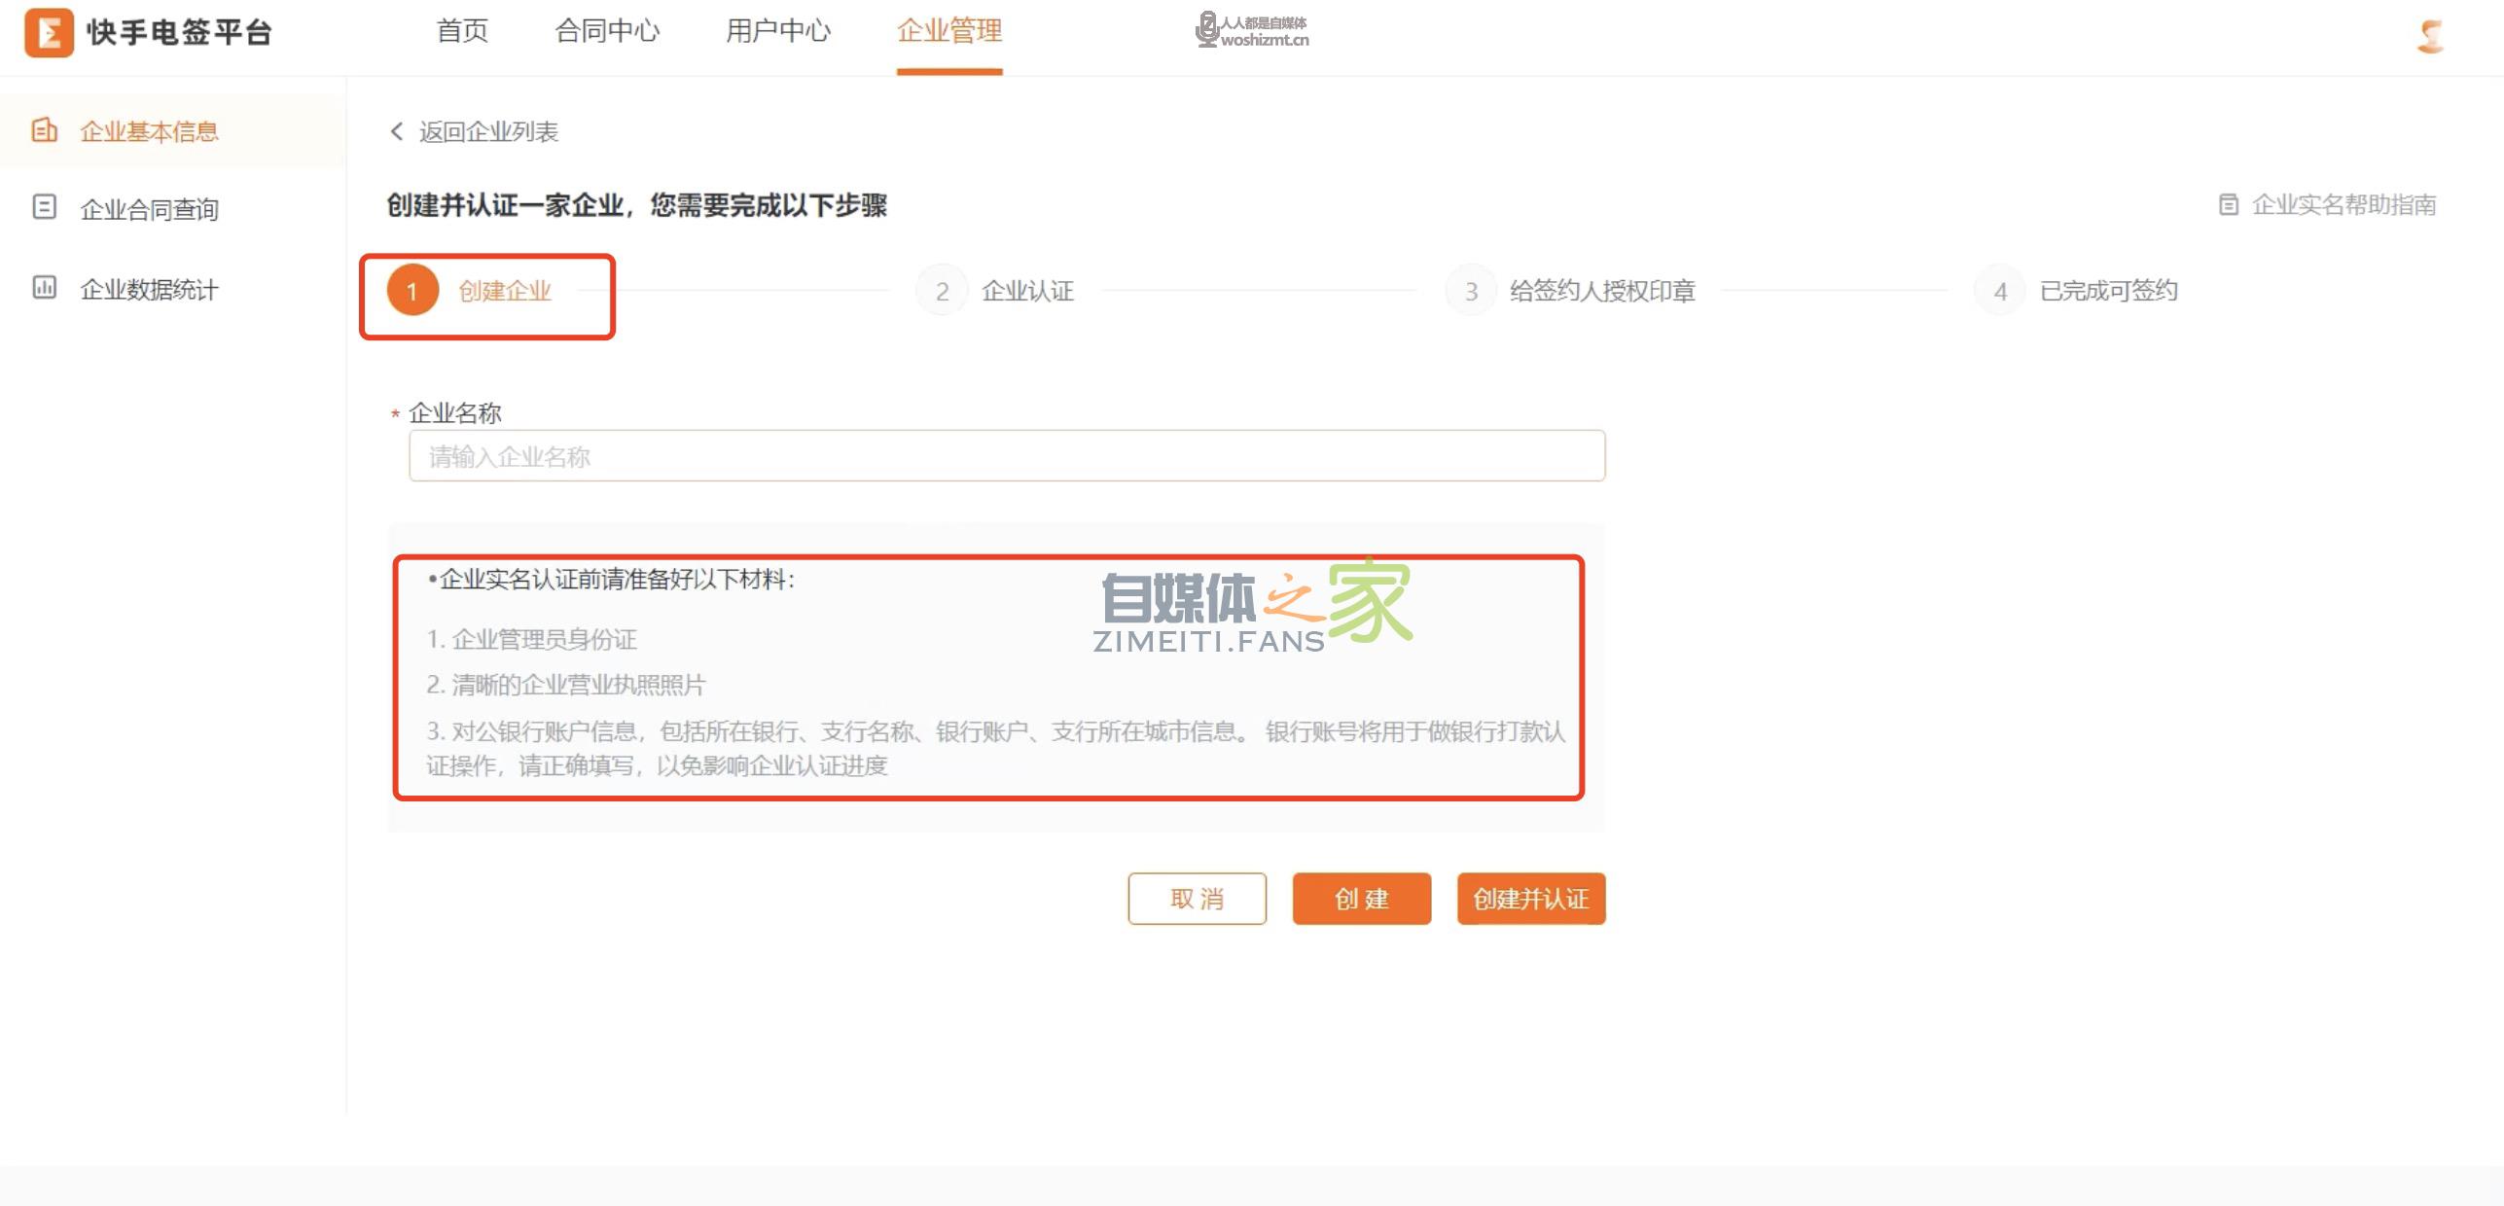This screenshot has width=2504, height=1206.
Task: Click step 2 企业认证 in the stepper
Action: click(1026, 291)
